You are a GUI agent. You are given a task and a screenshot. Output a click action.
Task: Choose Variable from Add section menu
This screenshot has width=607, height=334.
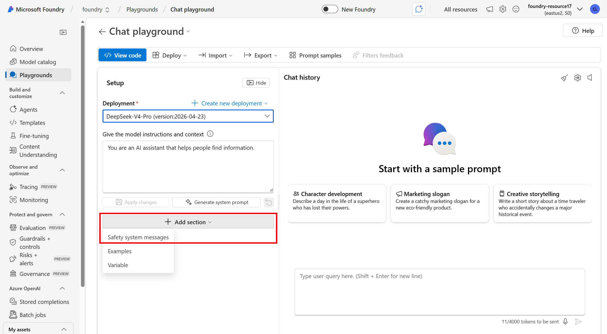coord(138,265)
